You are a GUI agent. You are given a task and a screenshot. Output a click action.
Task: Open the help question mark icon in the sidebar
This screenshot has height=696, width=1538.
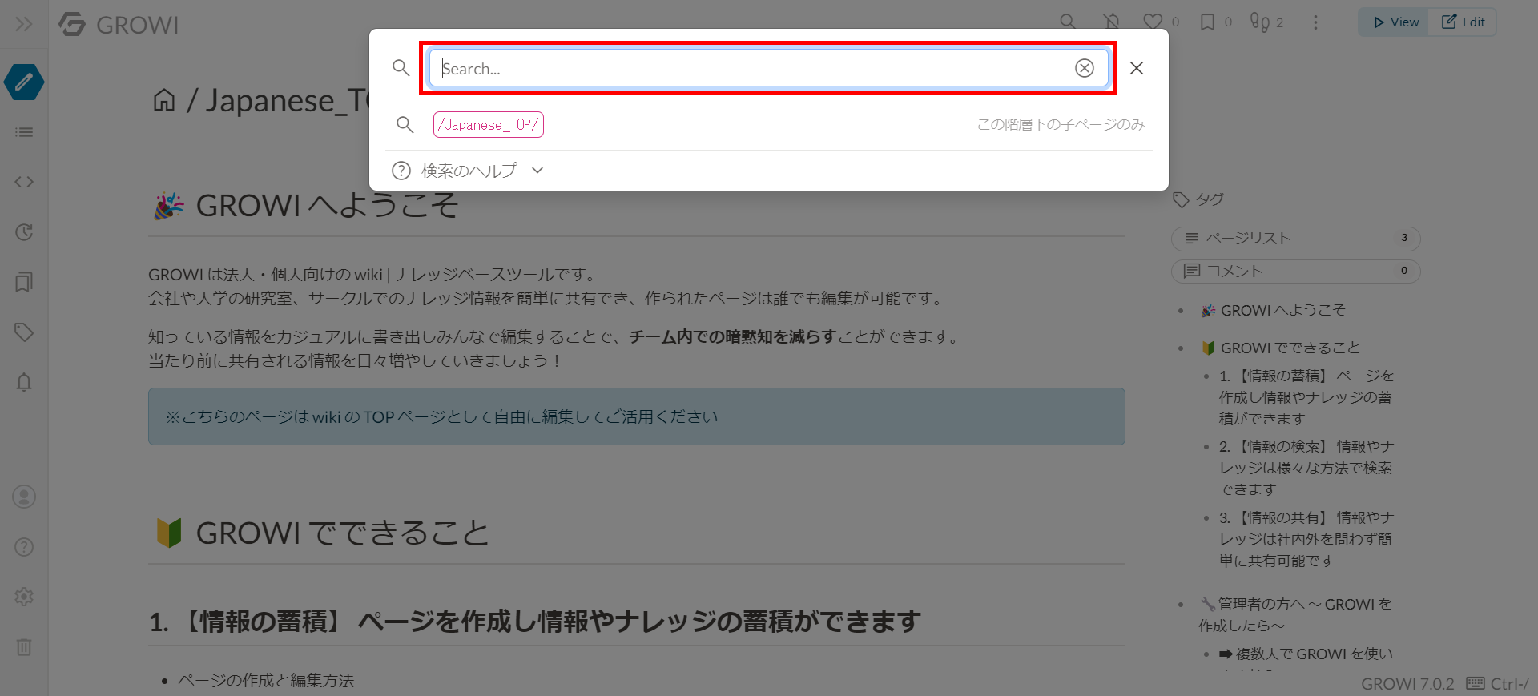(x=24, y=547)
